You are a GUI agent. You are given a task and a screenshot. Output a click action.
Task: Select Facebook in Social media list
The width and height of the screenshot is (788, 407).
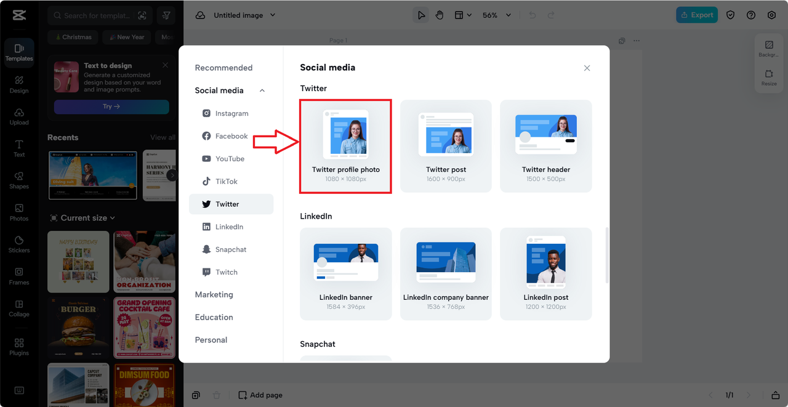(231, 136)
